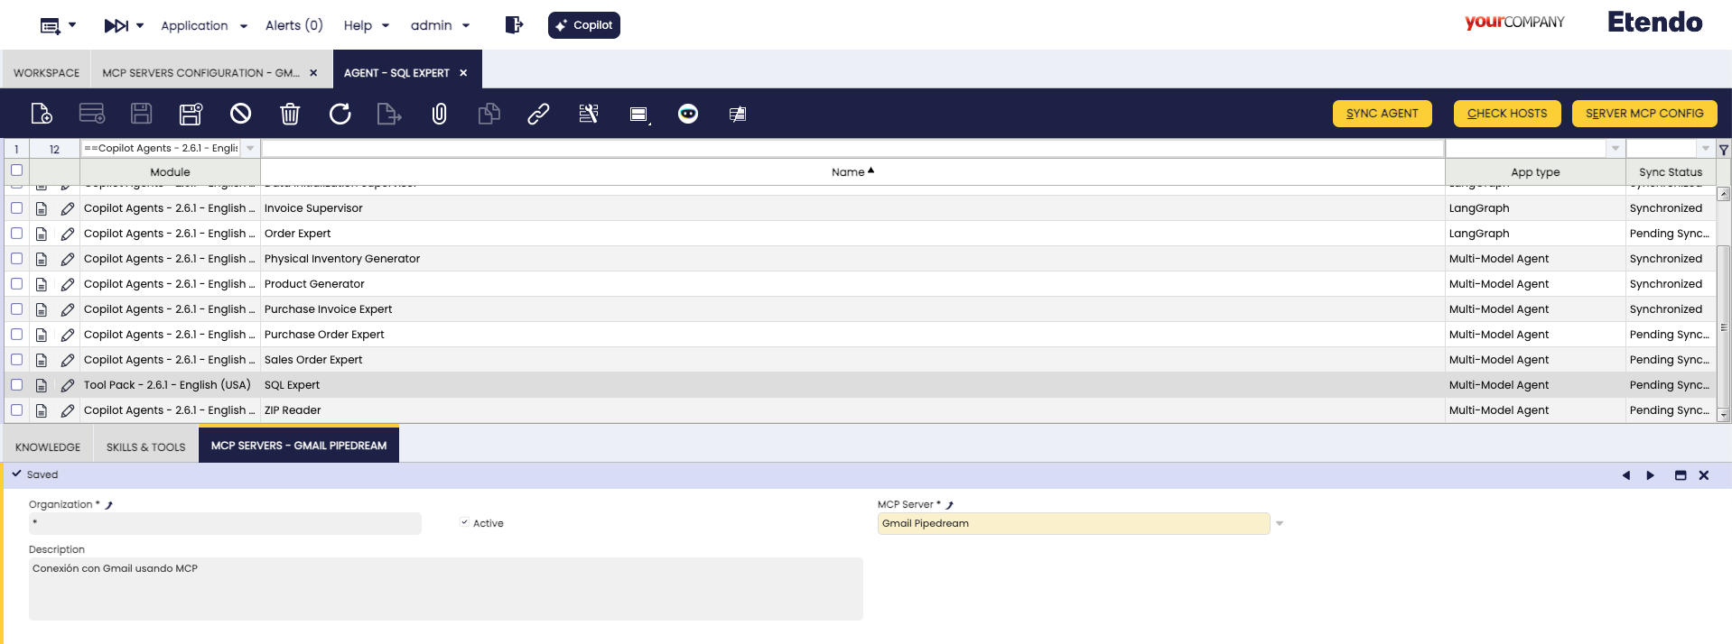
Task: Click the New Record document icon
Action: tap(42, 114)
